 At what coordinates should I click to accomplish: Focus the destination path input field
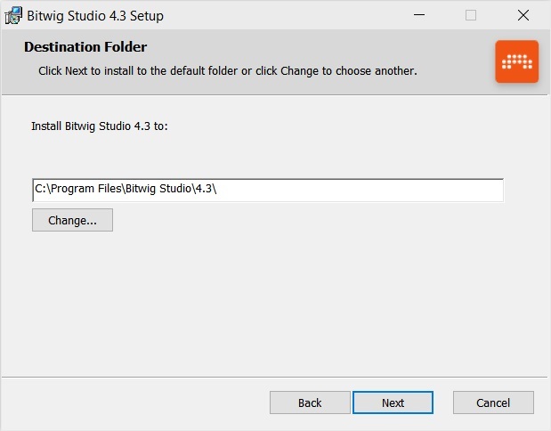coord(356,190)
